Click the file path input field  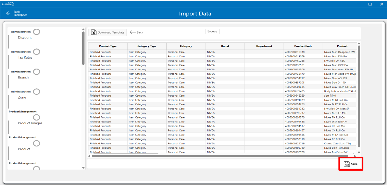coord(185,31)
